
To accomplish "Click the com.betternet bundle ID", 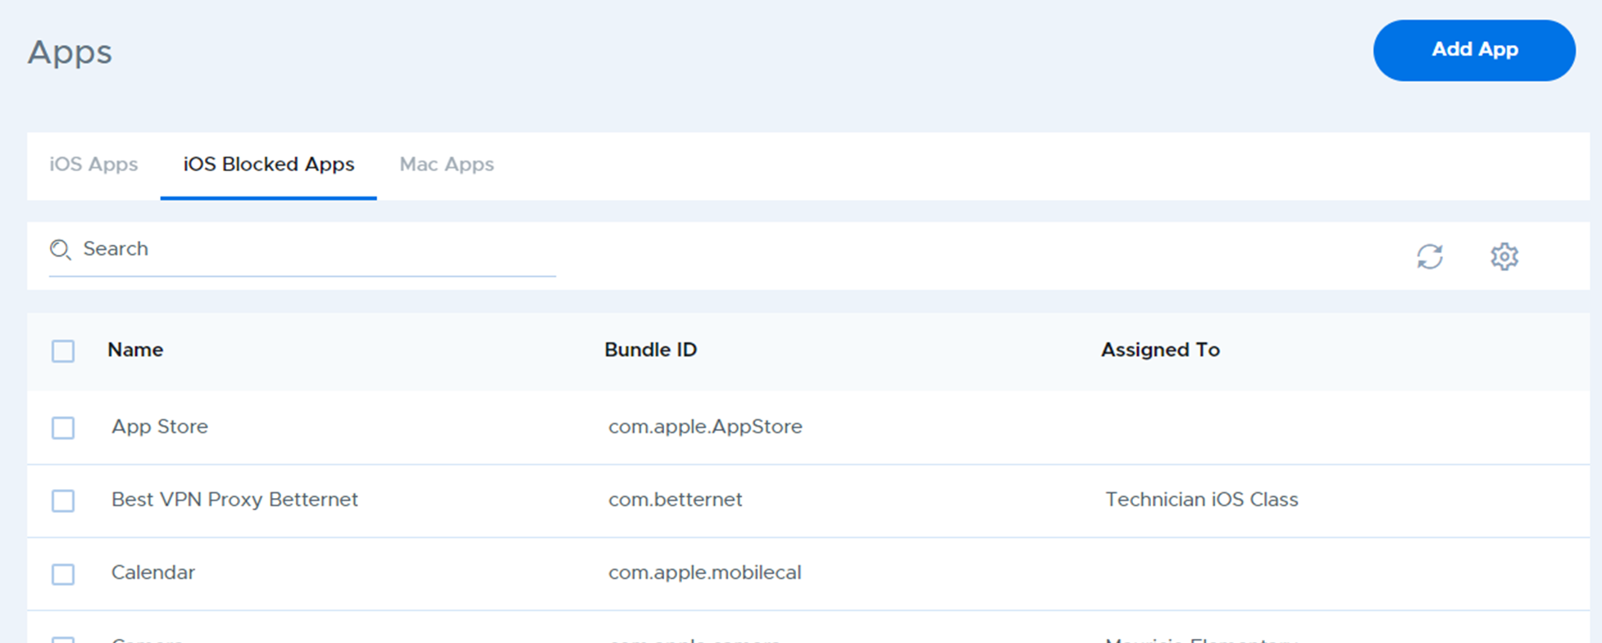I will [676, 500].
